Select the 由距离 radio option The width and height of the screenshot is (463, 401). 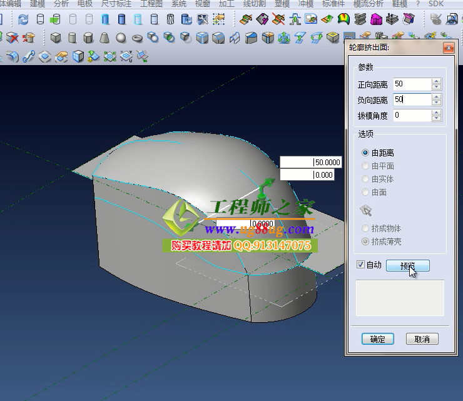(x=365, y=153)
